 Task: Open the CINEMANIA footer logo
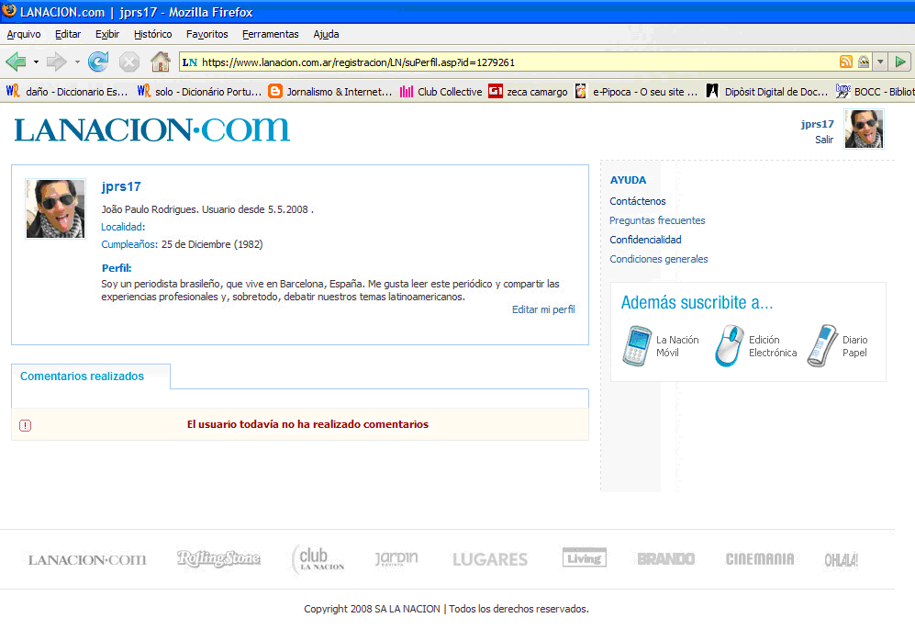760,559
